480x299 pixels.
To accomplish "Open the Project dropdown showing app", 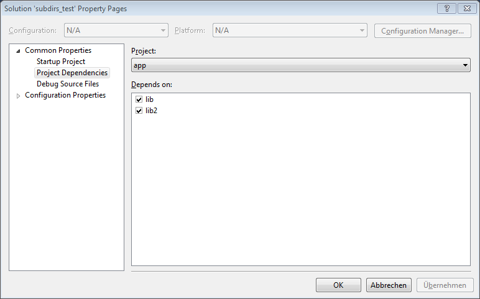I will pos(301,65).
